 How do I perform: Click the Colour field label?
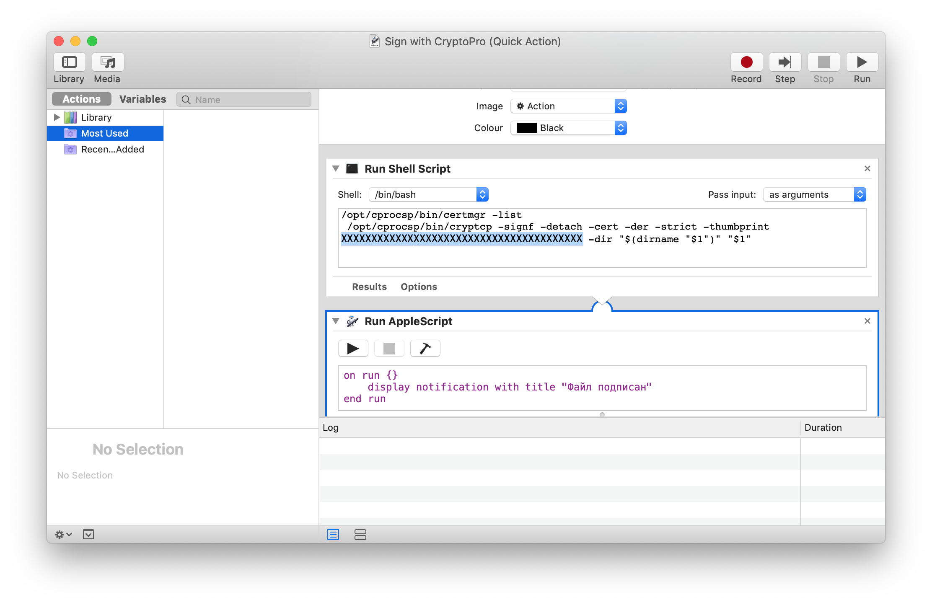pos(488,128)
